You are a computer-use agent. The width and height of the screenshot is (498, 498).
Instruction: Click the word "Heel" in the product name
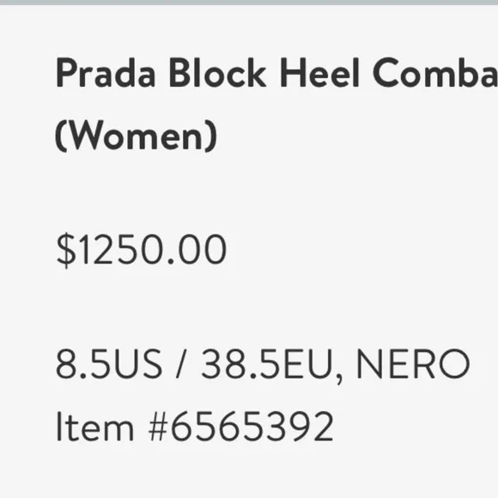coord(319,72)
